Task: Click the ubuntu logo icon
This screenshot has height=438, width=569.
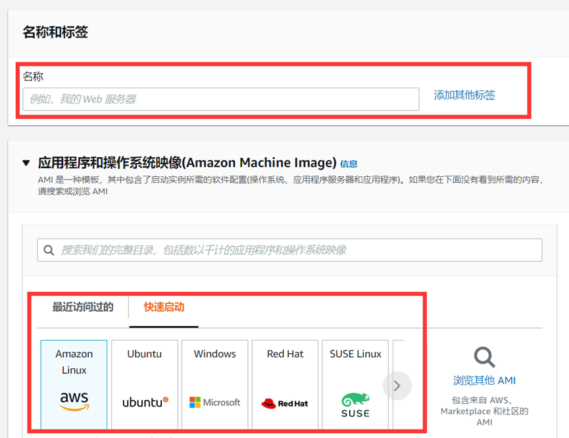Action: tap(145, 402)
